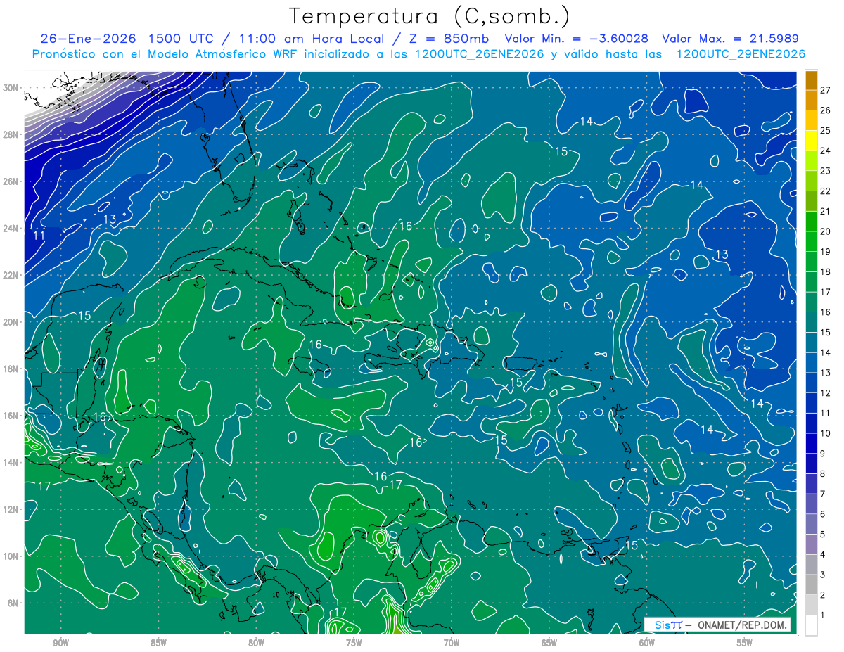Click the '80W' longitude label
Viewport: 844px width, 652px height.
(x=256, y=643)
